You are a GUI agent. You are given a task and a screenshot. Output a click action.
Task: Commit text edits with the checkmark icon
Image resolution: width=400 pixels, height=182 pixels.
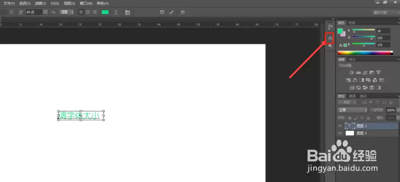tap(171, 12)
